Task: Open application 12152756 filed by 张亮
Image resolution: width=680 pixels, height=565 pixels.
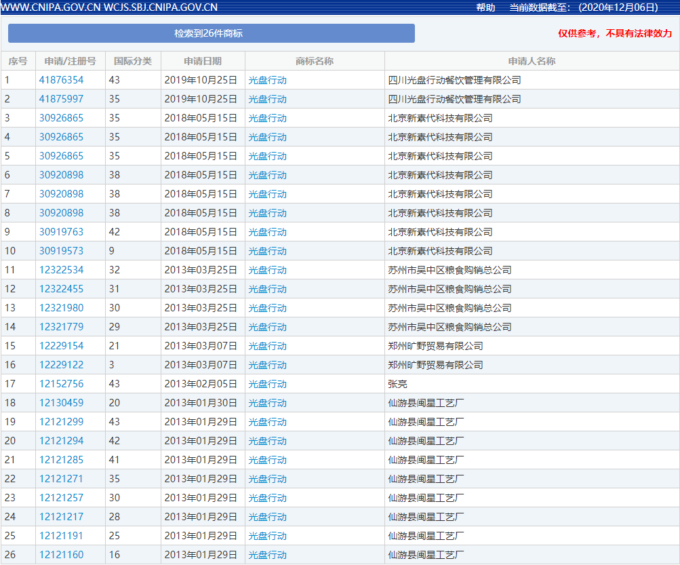Action: pyautogui.click(x=61, y=384)
